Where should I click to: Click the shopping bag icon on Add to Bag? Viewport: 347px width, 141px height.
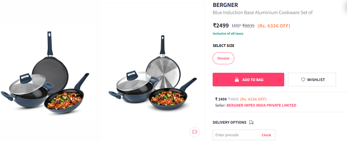click(237, 79)
